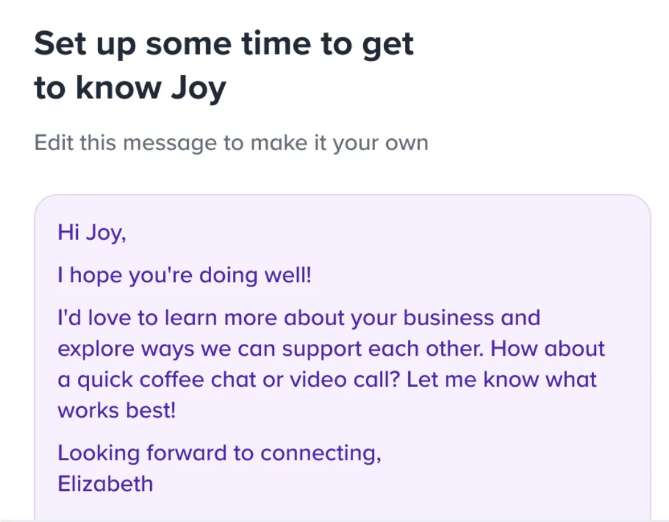The image size is (669, 522).
Task: Click the 'explore ways we can support' line
Action: [x=331, y=349]
